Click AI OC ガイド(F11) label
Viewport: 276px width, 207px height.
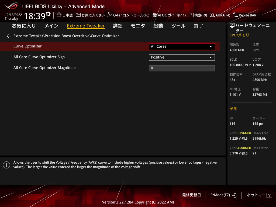pos(172,15)
